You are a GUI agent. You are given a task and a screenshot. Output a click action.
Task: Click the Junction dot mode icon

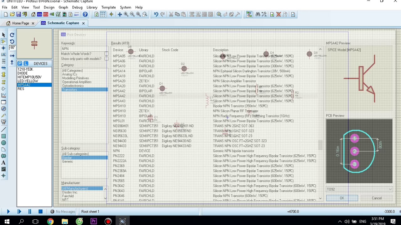(3, 48)
